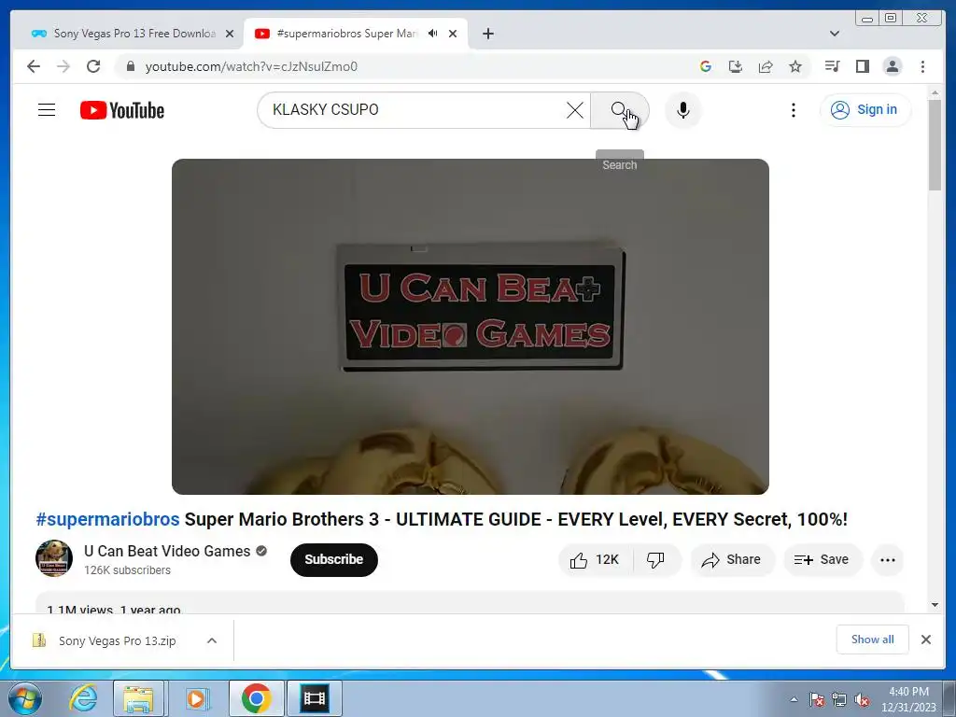The width and height of the screenshot is (956, 717).
Task: Select Chrome in the taskbar
Action: [256, 698]
